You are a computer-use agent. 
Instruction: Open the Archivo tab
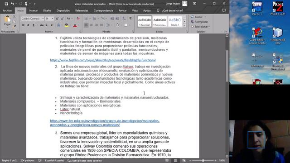(7, 11)
